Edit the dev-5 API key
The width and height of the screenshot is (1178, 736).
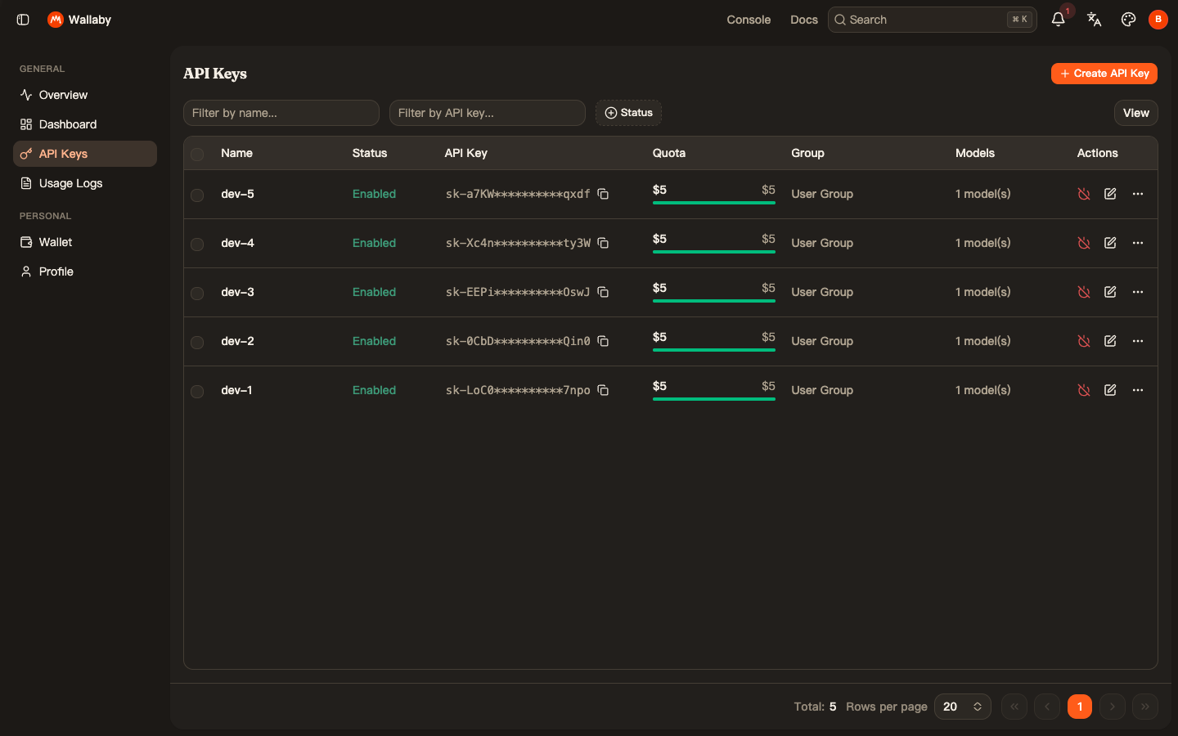[1110, 194]
